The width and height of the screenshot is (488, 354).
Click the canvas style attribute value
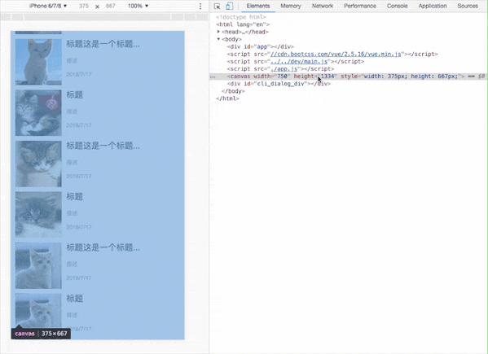[411, 76]
